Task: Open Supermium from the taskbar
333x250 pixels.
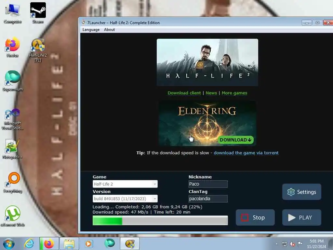Action: click(110, 243)
